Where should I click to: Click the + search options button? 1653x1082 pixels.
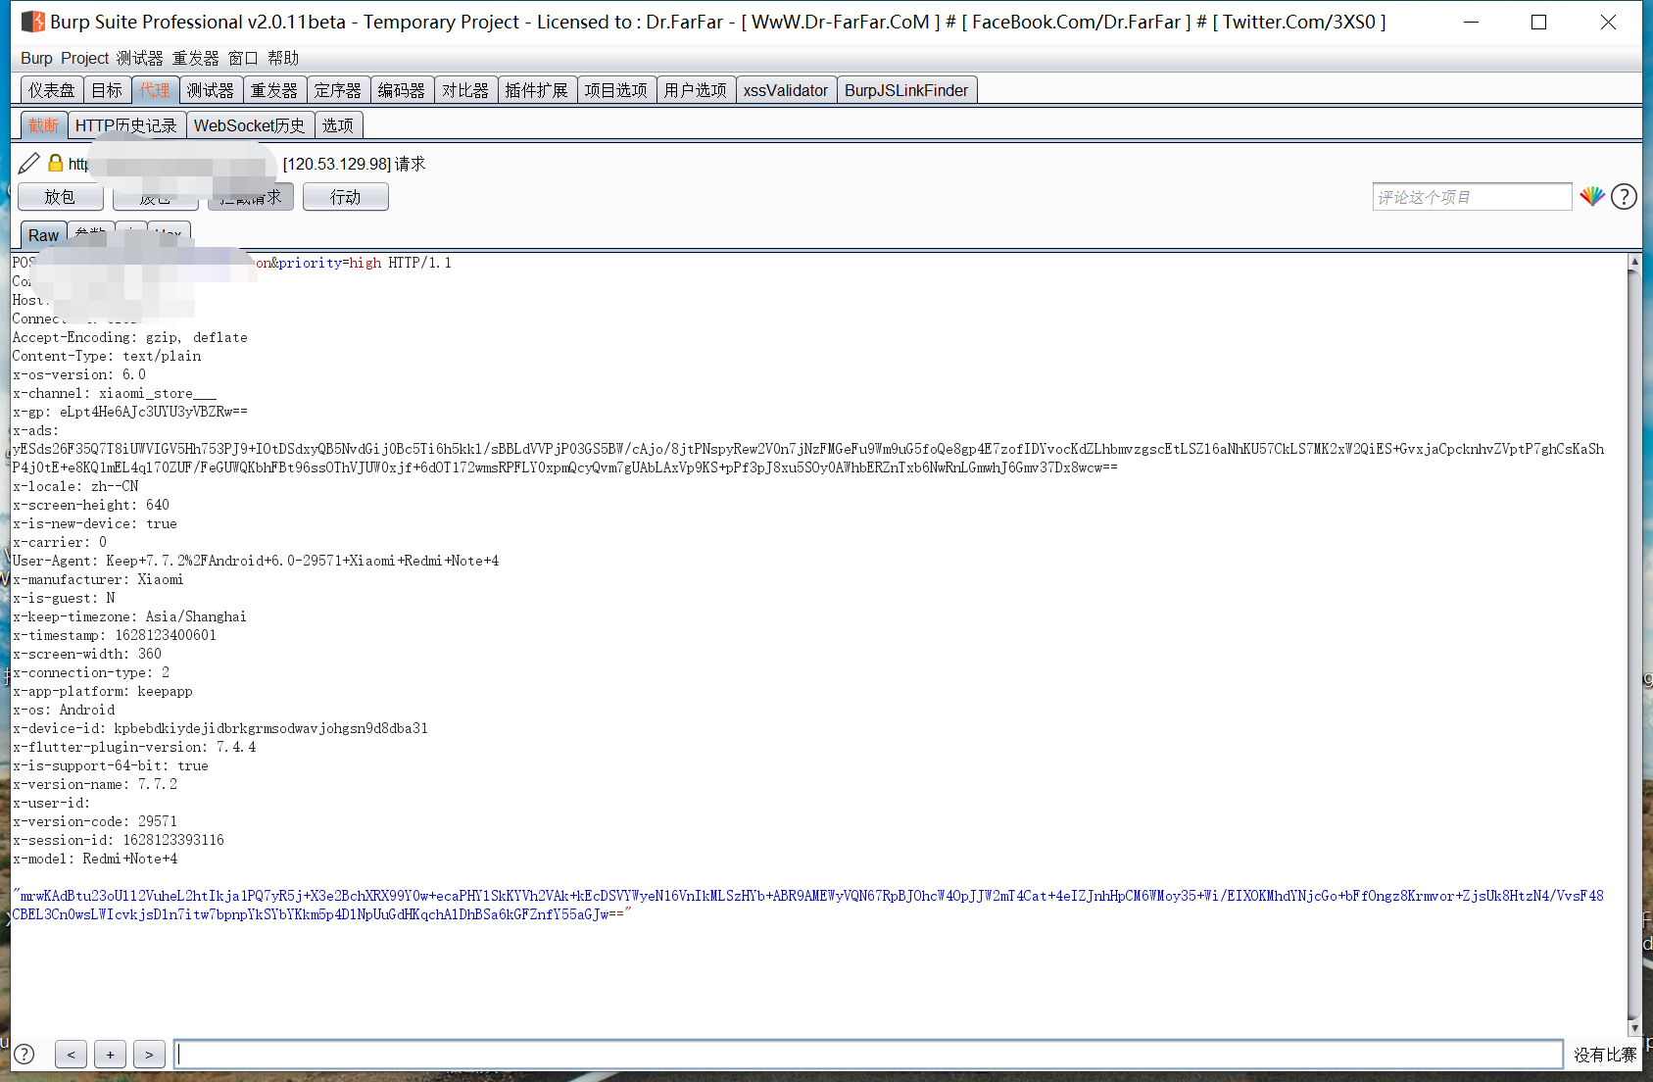coord(110,1055)
